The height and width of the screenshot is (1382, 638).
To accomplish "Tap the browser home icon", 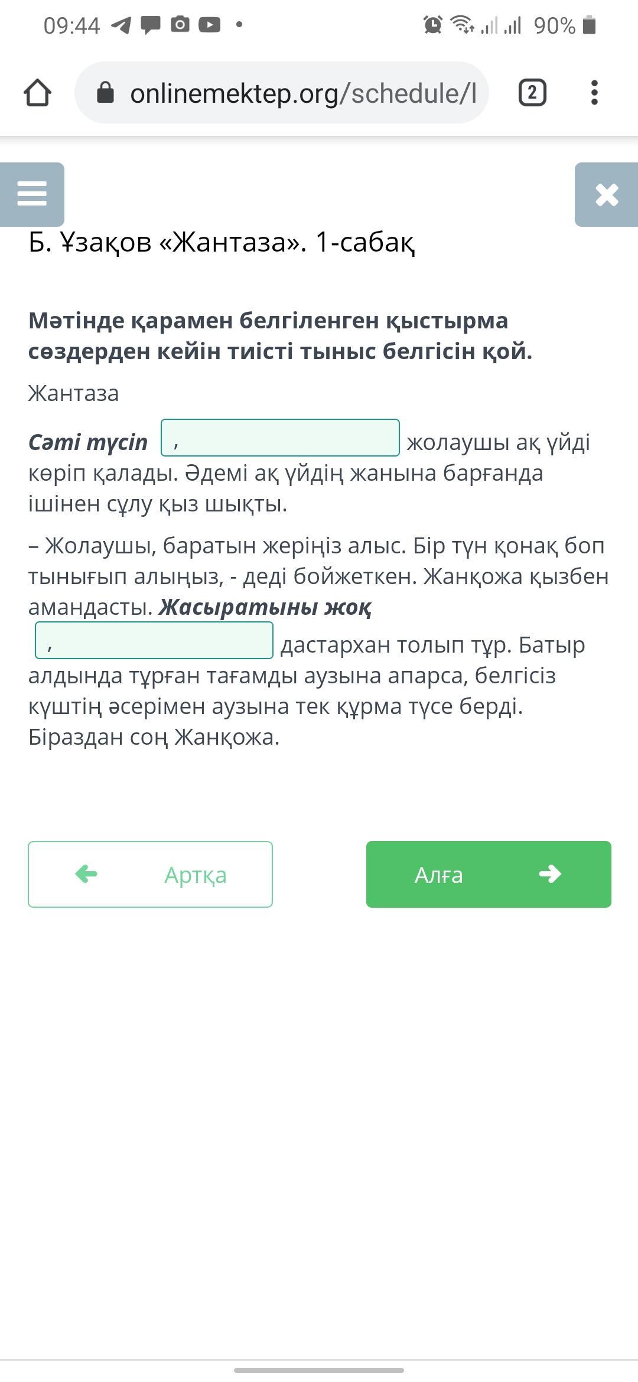I will click(37, 93).
